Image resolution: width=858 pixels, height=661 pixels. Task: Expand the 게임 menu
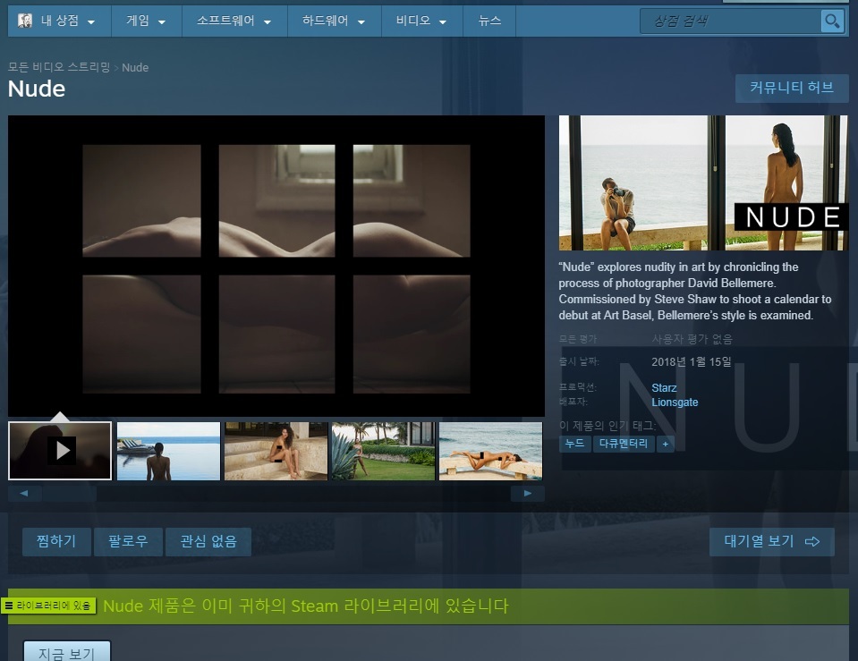[146, 21]
